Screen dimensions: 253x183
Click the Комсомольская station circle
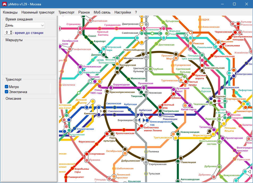pyautogui.click(x=202, y=66)
